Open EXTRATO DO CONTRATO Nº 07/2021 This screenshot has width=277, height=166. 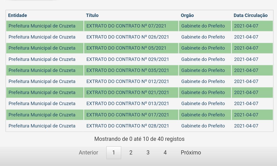[126, 26]
